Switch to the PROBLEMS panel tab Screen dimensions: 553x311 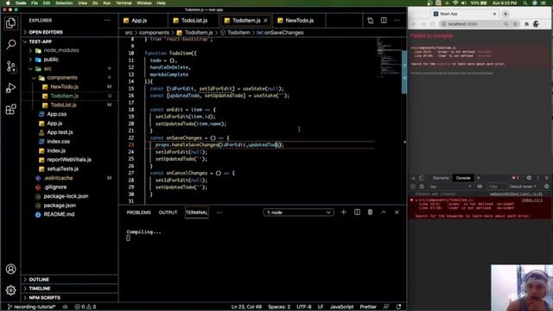point(138,213)
